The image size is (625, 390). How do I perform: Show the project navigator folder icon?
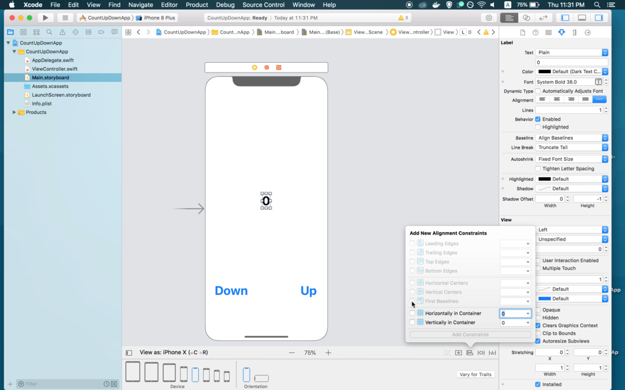click(x=10, y=32)
